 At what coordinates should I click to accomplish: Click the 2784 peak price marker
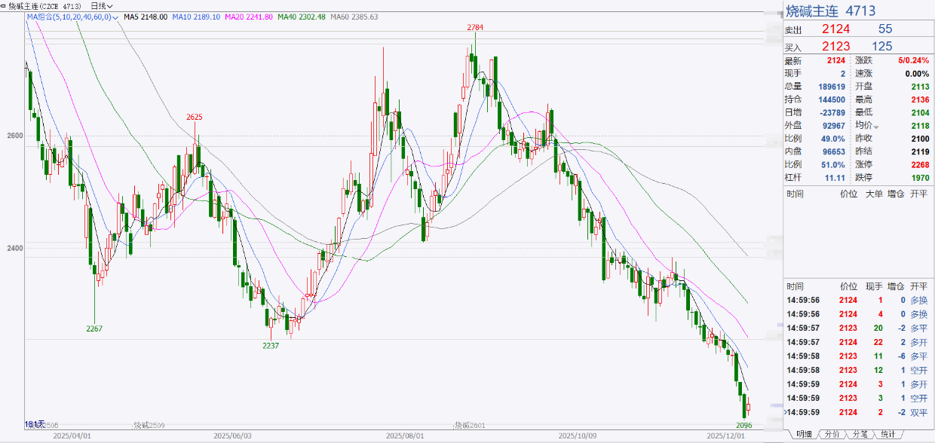pyautogui.click(x=475, y=28)
